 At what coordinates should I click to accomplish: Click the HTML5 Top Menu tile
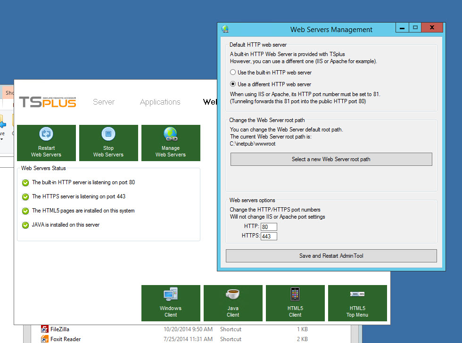coord(357,303)
